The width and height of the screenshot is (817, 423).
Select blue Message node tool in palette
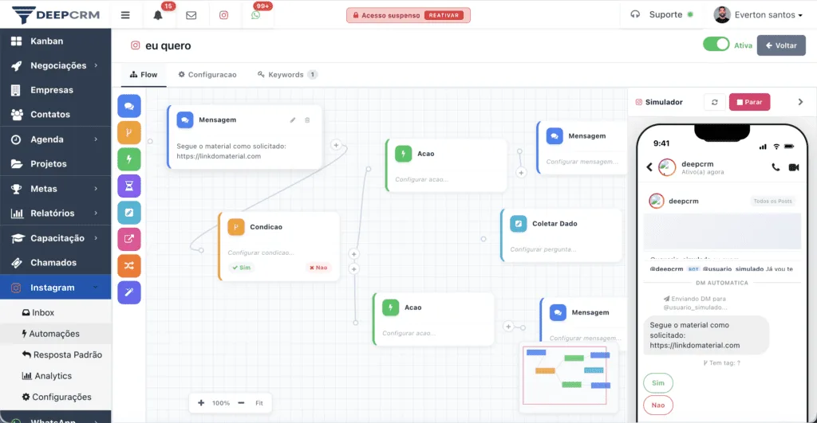[129, 106]
